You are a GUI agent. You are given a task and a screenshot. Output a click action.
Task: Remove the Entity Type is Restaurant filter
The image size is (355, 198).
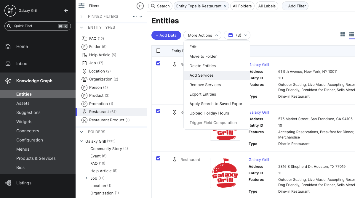coord(225,6)
